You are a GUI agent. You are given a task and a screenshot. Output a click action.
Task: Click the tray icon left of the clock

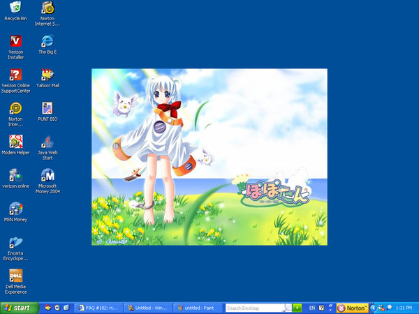coord(389,308)
